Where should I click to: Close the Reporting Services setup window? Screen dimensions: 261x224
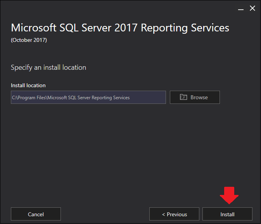coord(252,8)
